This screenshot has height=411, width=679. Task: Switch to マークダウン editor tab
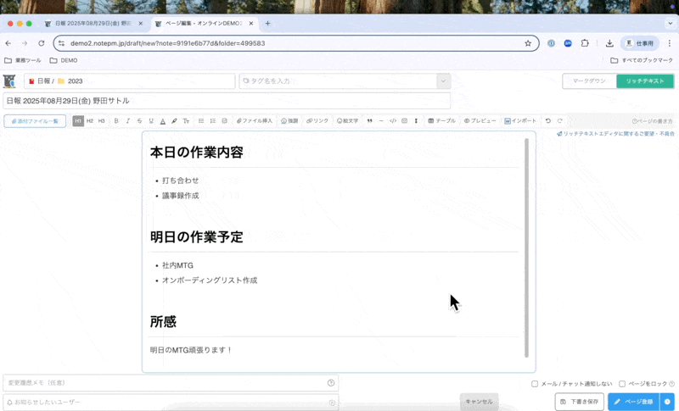click(x=589, y=81)
